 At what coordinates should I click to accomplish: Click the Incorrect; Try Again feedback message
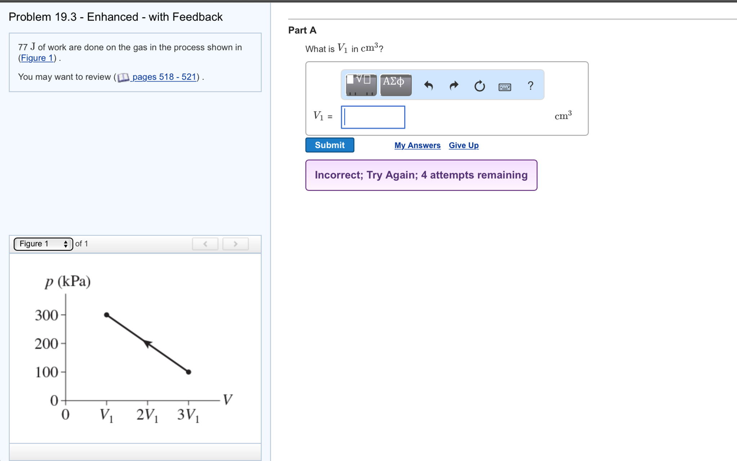[x=421, y=175]
